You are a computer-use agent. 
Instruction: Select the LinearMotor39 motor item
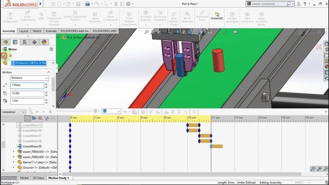point(32,146)
